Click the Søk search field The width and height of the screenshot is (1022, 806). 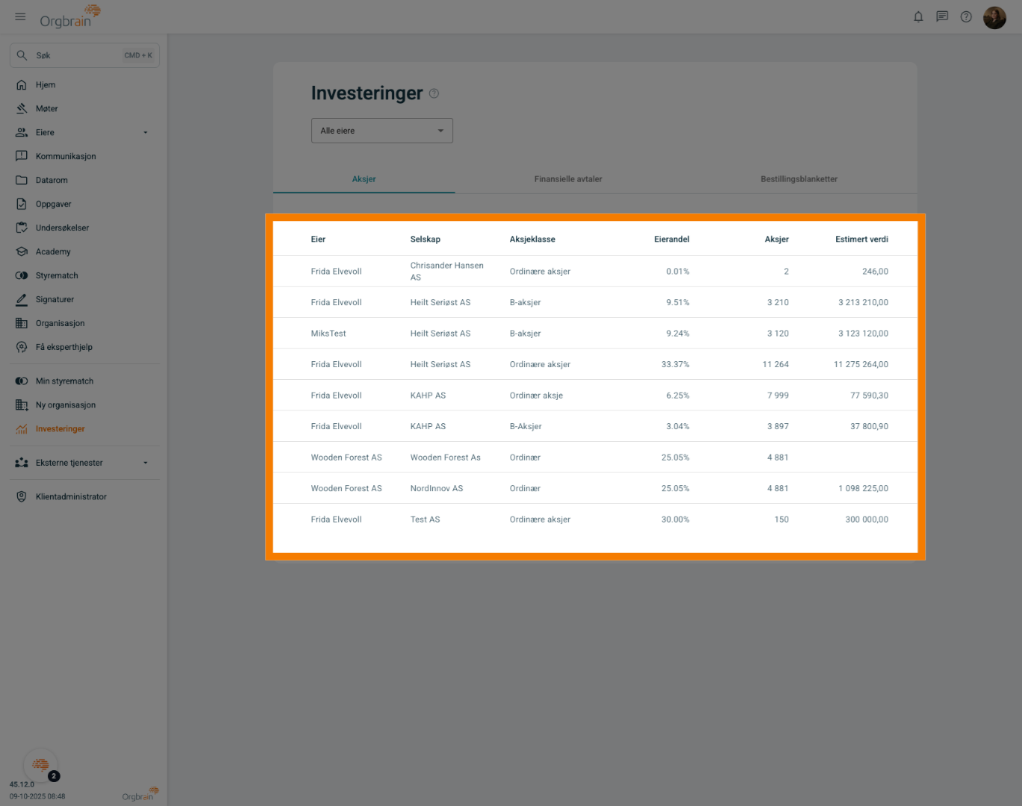click(84, 55)
